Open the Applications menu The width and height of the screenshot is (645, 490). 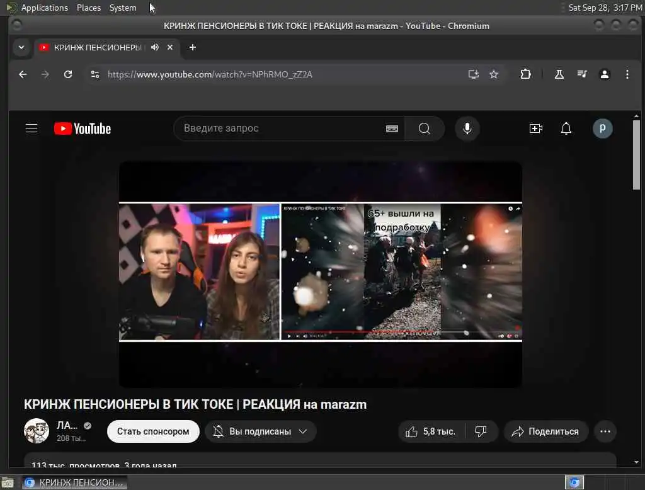pos(45,8)
